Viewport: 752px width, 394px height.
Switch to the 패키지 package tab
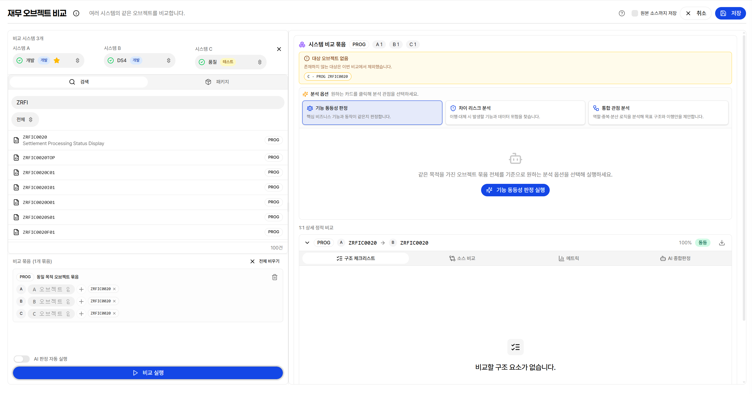(217, 82)
